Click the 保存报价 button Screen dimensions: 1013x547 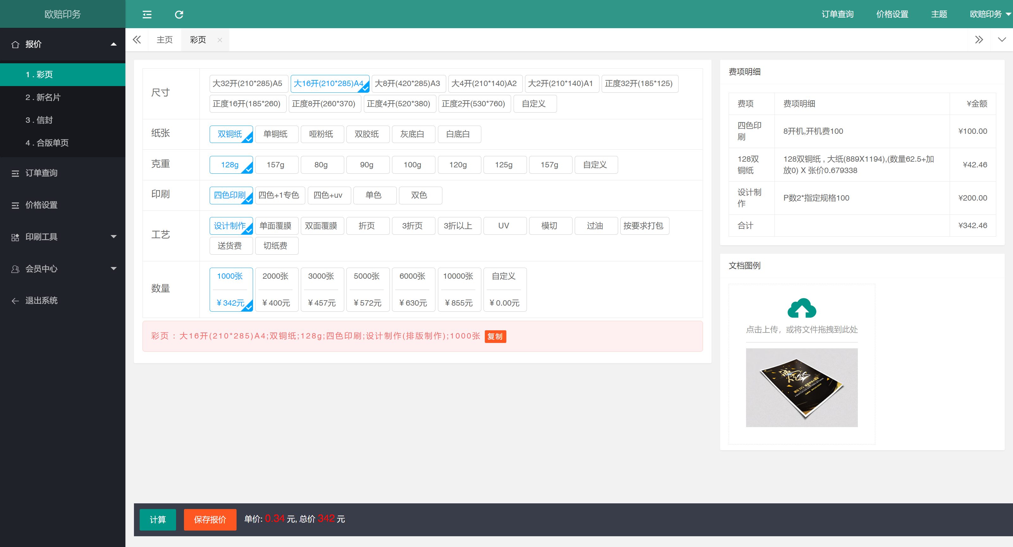click(210, 519)
